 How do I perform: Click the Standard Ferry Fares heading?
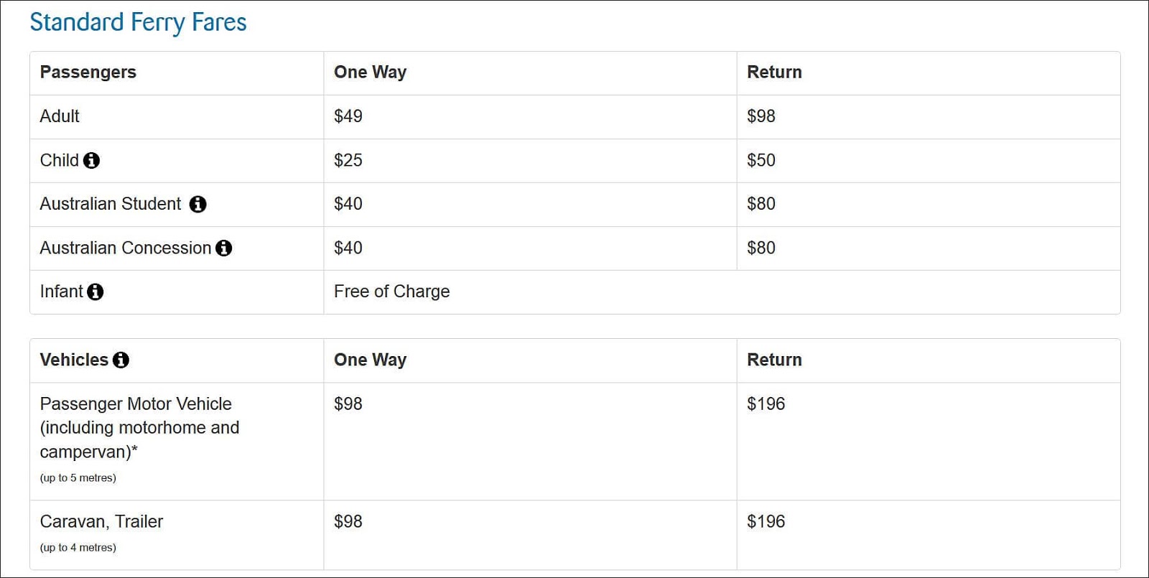[138, 22]
